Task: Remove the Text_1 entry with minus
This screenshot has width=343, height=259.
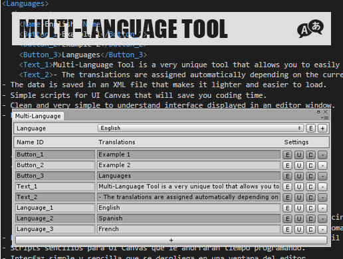Action: click(322, 186)
